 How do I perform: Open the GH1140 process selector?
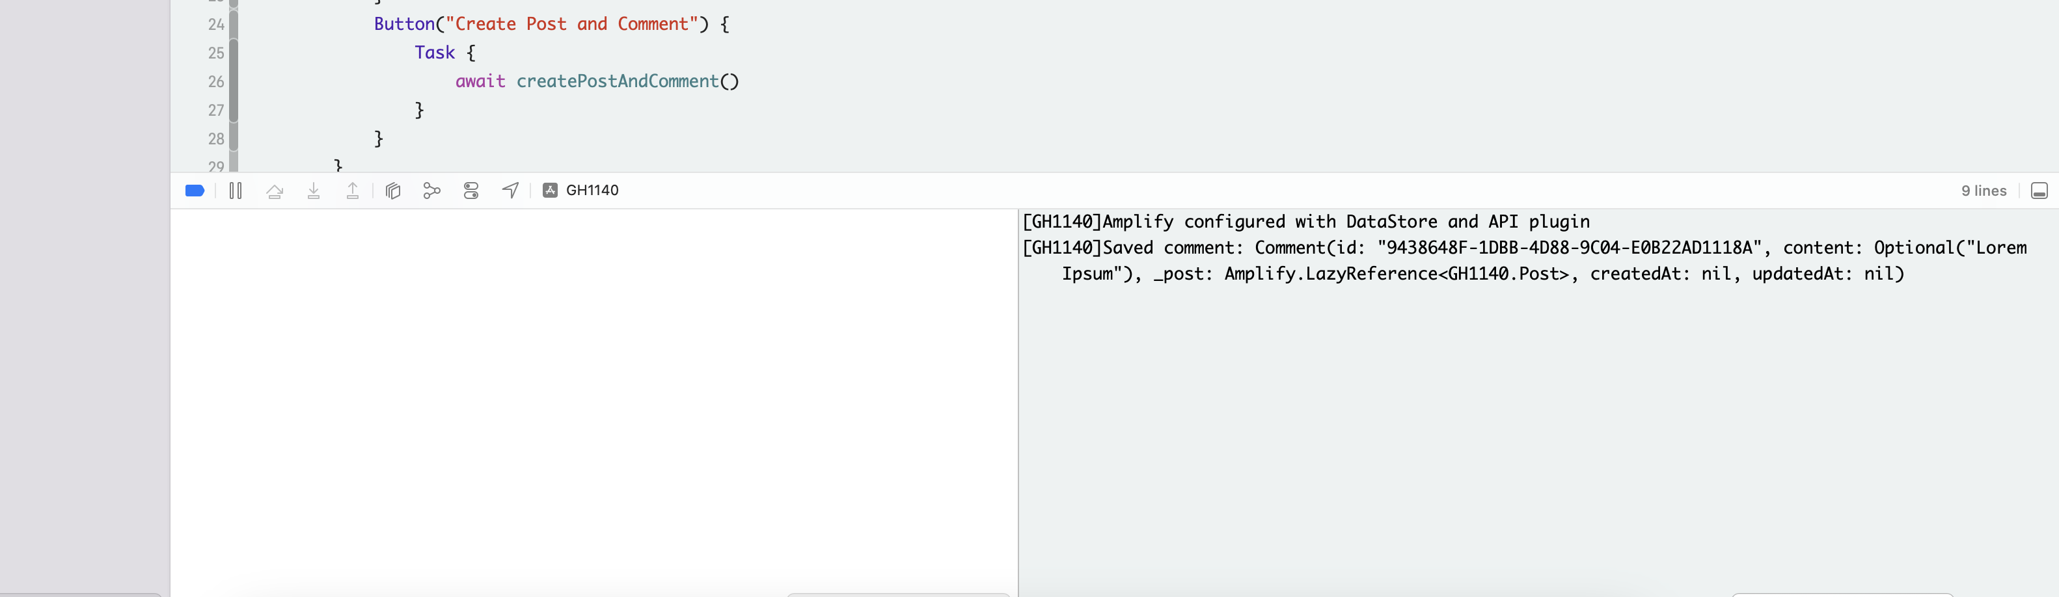tap(581, 190)
